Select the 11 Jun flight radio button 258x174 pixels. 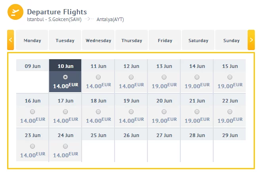coord(98,77)
